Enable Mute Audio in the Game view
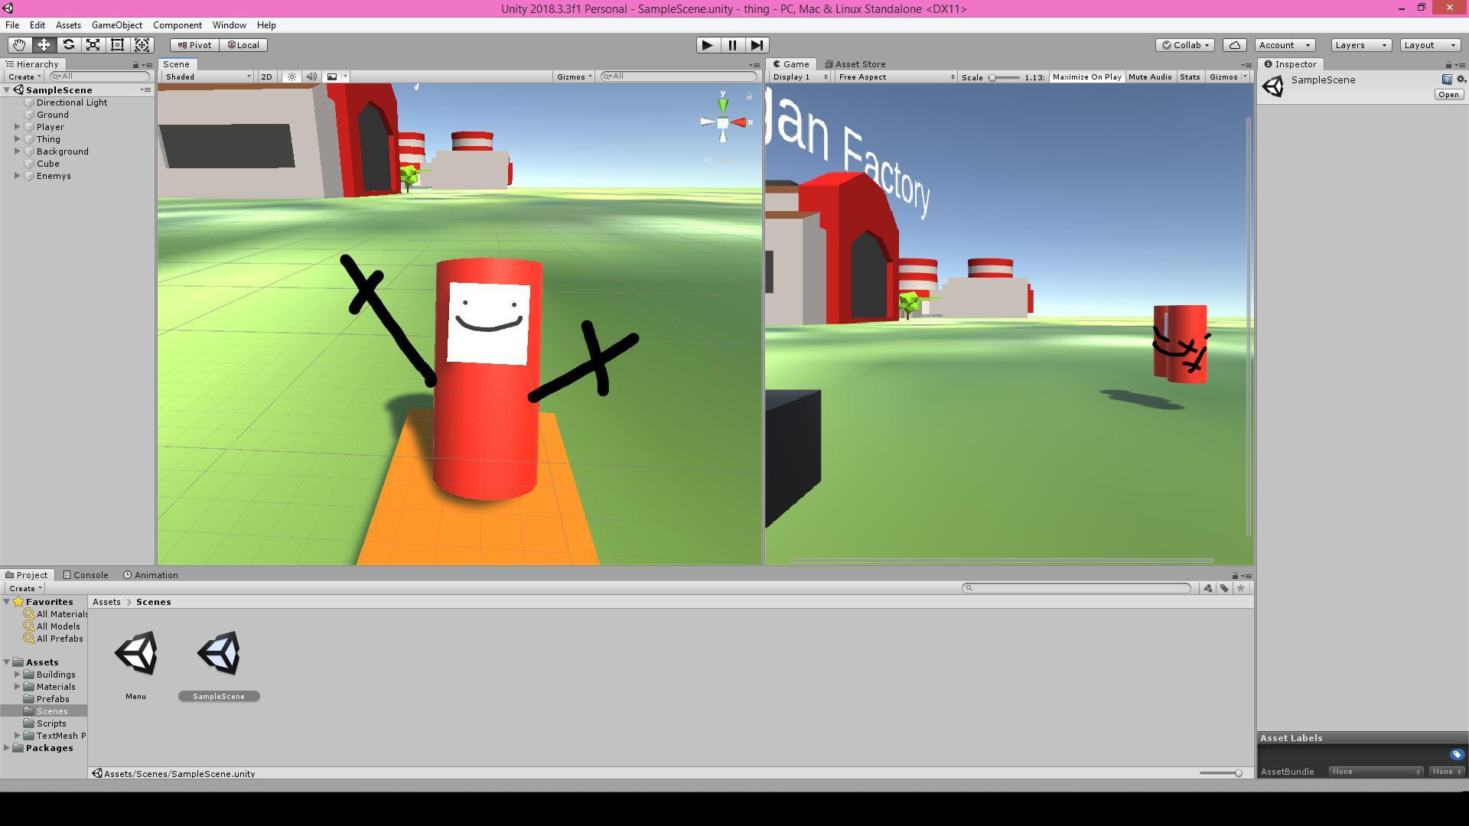This screenshot has width=1469, height=826. [x=1149, y=76]
